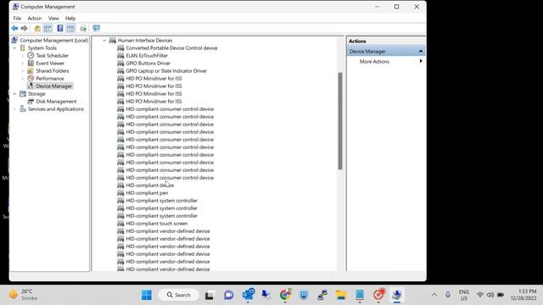Select the Storage label in the tree

(36, 94)
